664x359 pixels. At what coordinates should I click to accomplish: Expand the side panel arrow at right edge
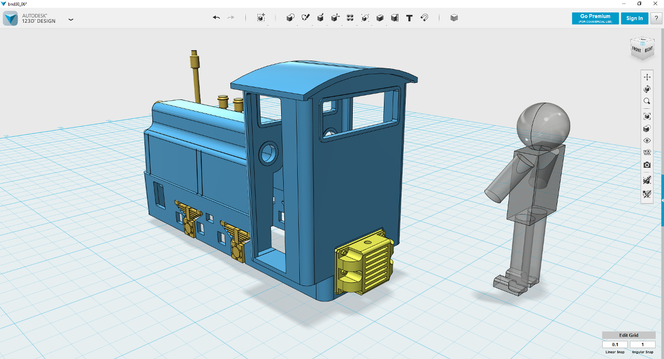coord(662,200)
